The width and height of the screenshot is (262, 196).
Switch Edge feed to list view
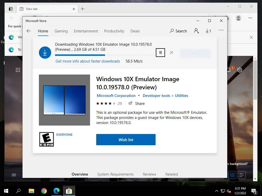pos(242,175)
